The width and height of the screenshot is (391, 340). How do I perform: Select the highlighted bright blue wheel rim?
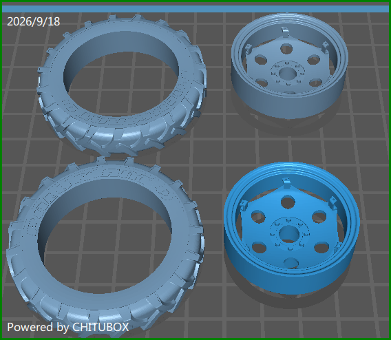[x=291, y=228]
